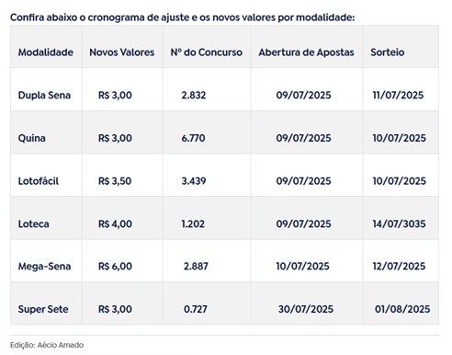Click the 14/07/3035 draw date

[399, 224]
